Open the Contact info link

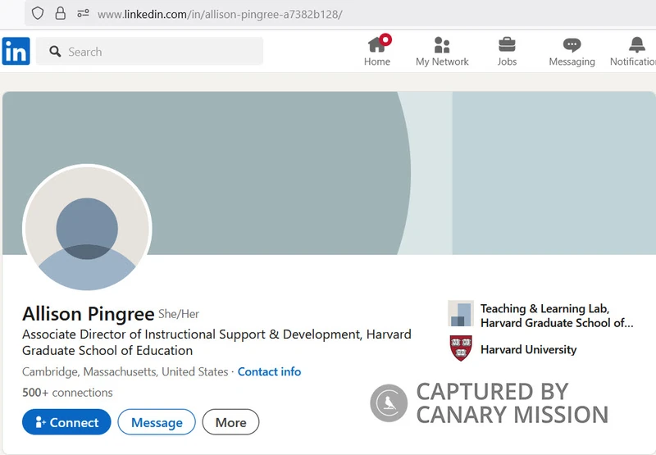pyautogui.click(x=269, y=371)
